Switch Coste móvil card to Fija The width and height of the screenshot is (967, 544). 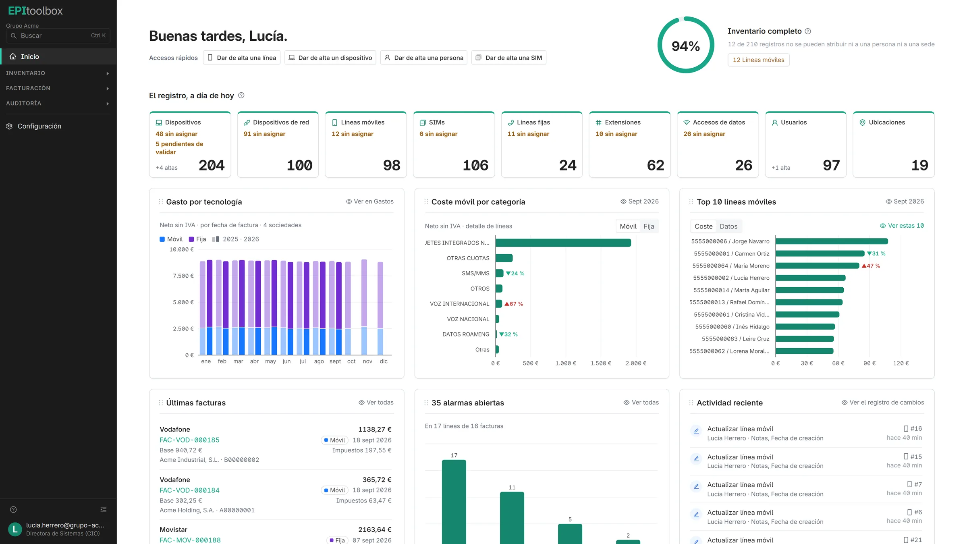649,226
